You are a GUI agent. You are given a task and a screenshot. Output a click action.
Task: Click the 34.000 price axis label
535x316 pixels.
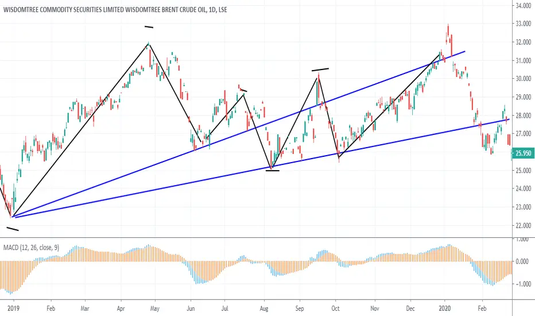coord(524,6)
